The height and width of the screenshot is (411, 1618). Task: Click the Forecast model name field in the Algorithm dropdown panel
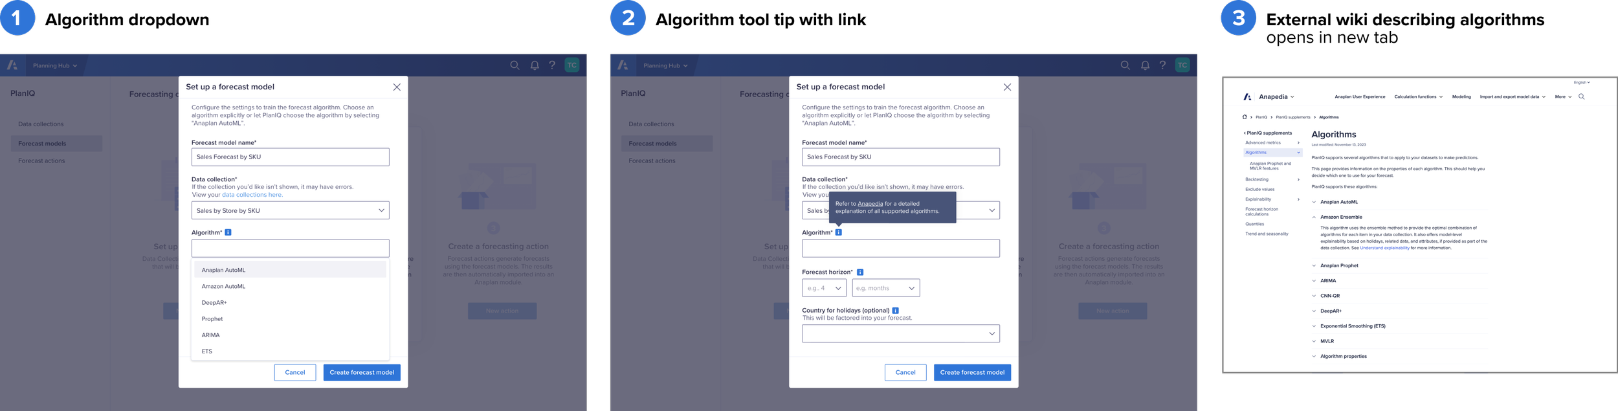click(x=291, y=157)
